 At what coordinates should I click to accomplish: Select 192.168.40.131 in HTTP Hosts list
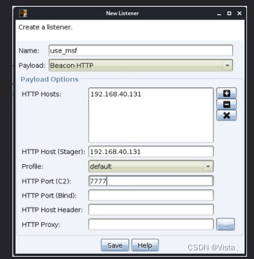click(116, 94)
